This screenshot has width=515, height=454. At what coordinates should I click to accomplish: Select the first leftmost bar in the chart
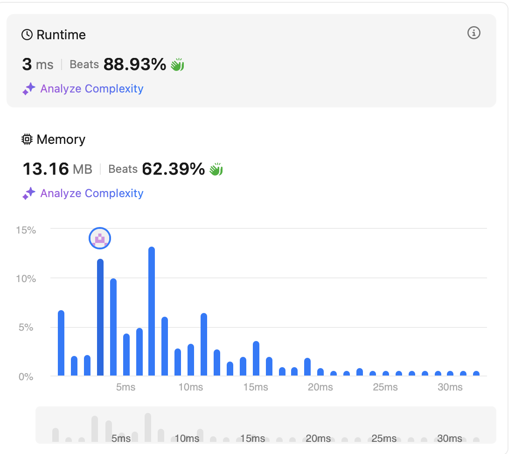(61, 343)
